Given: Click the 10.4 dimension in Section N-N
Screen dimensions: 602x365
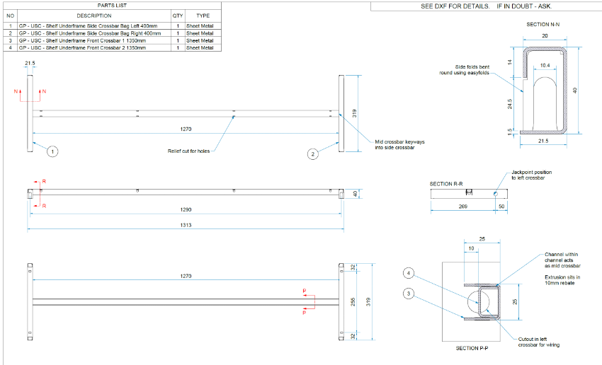Looking at the screenshot, I should (x=544, y=65).
